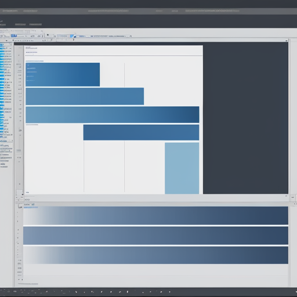
Task: Click the slider handle on the vertical left strip
Action: 19,150
